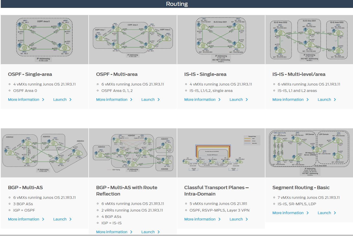Click the arrow icon after Segment Routing More information
The image size is (353, 236).
308,213
